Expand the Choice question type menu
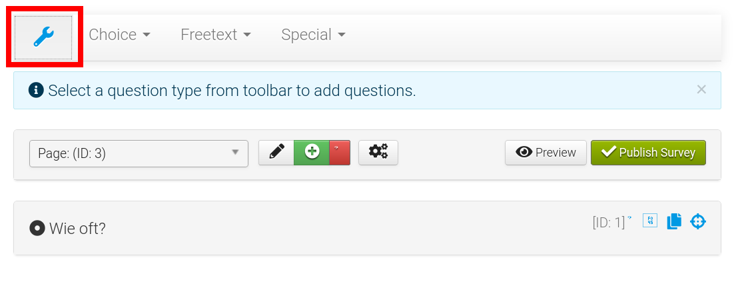 point(120,35)
